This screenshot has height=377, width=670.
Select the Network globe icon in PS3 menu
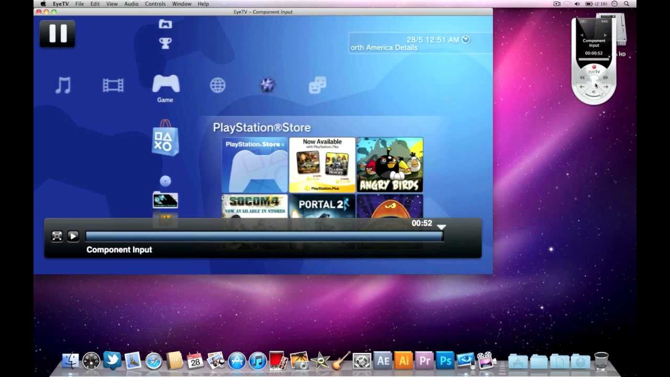[x=218, y=85]
